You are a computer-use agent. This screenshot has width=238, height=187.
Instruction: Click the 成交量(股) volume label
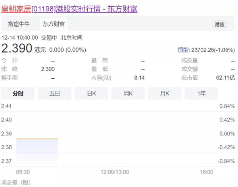pyautogui.click(x=16, y=183)
